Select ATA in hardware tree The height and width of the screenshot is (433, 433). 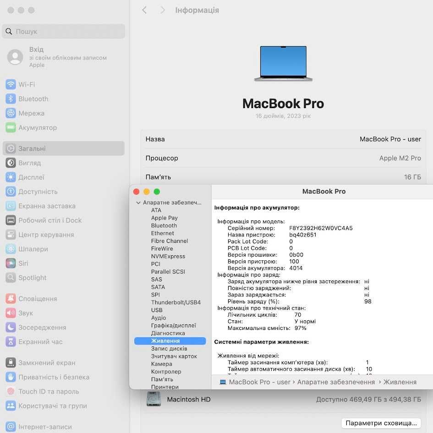click(x=156, y=210)
